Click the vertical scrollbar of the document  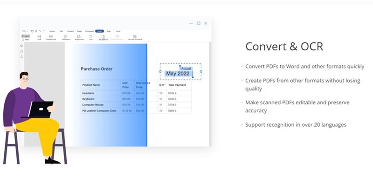pos(210,94)
